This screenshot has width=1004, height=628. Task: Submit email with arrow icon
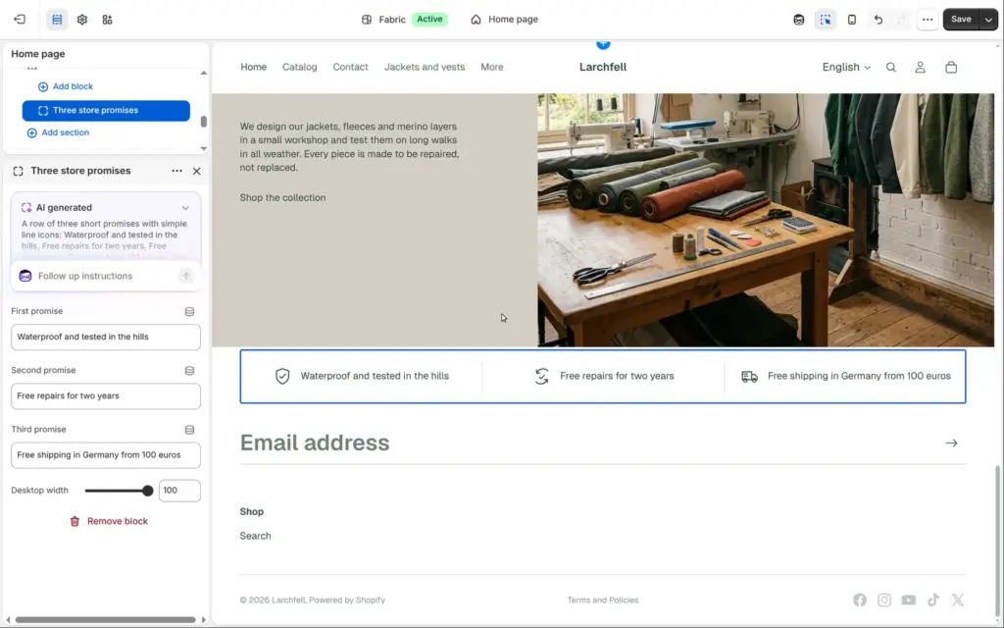tap(951, 443)
